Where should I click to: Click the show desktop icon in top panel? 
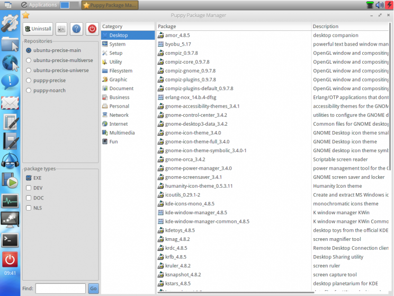coord(8,5)
